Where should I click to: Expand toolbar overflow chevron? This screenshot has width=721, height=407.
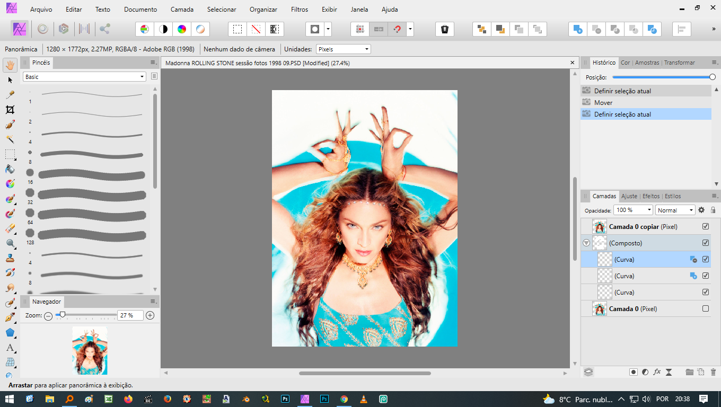point(714,29)
